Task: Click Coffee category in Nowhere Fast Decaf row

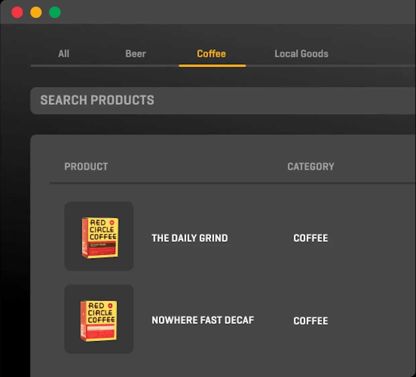Action: click(311, 321)
